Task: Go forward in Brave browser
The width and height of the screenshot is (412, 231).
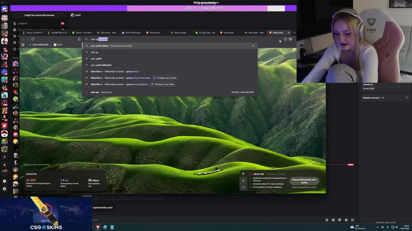Action: pyautogui.click(x=28, y=39)
